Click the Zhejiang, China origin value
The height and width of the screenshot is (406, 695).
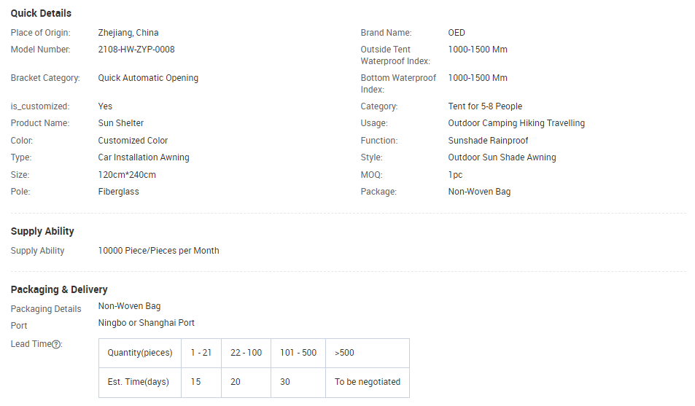click(x=128, y=33)
